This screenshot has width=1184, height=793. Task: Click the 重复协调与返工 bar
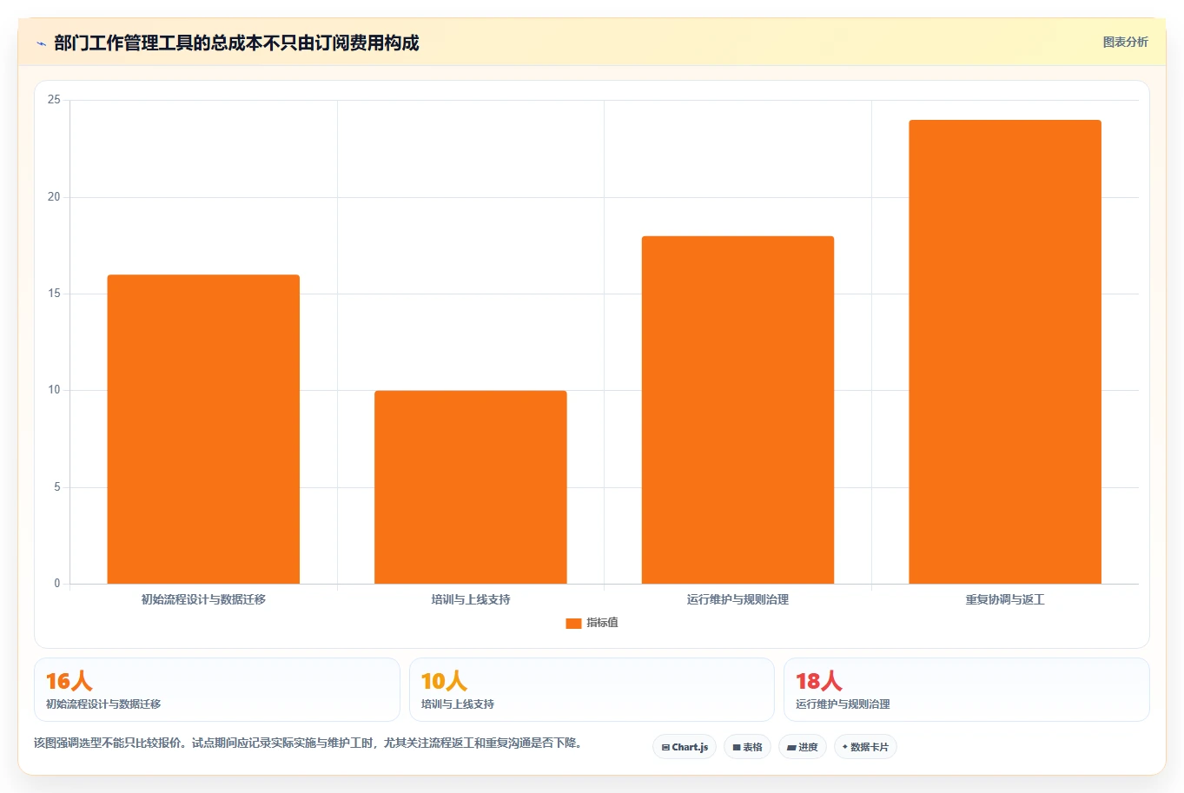[x=1005, y=352]
